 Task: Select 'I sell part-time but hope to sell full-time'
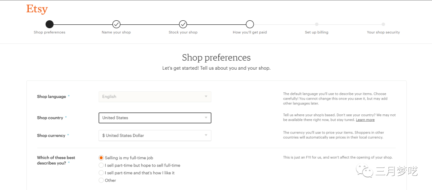pyautogui.click(x=101, y=165)
